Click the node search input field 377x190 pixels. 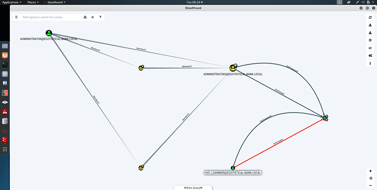click(x=51, y=17)
